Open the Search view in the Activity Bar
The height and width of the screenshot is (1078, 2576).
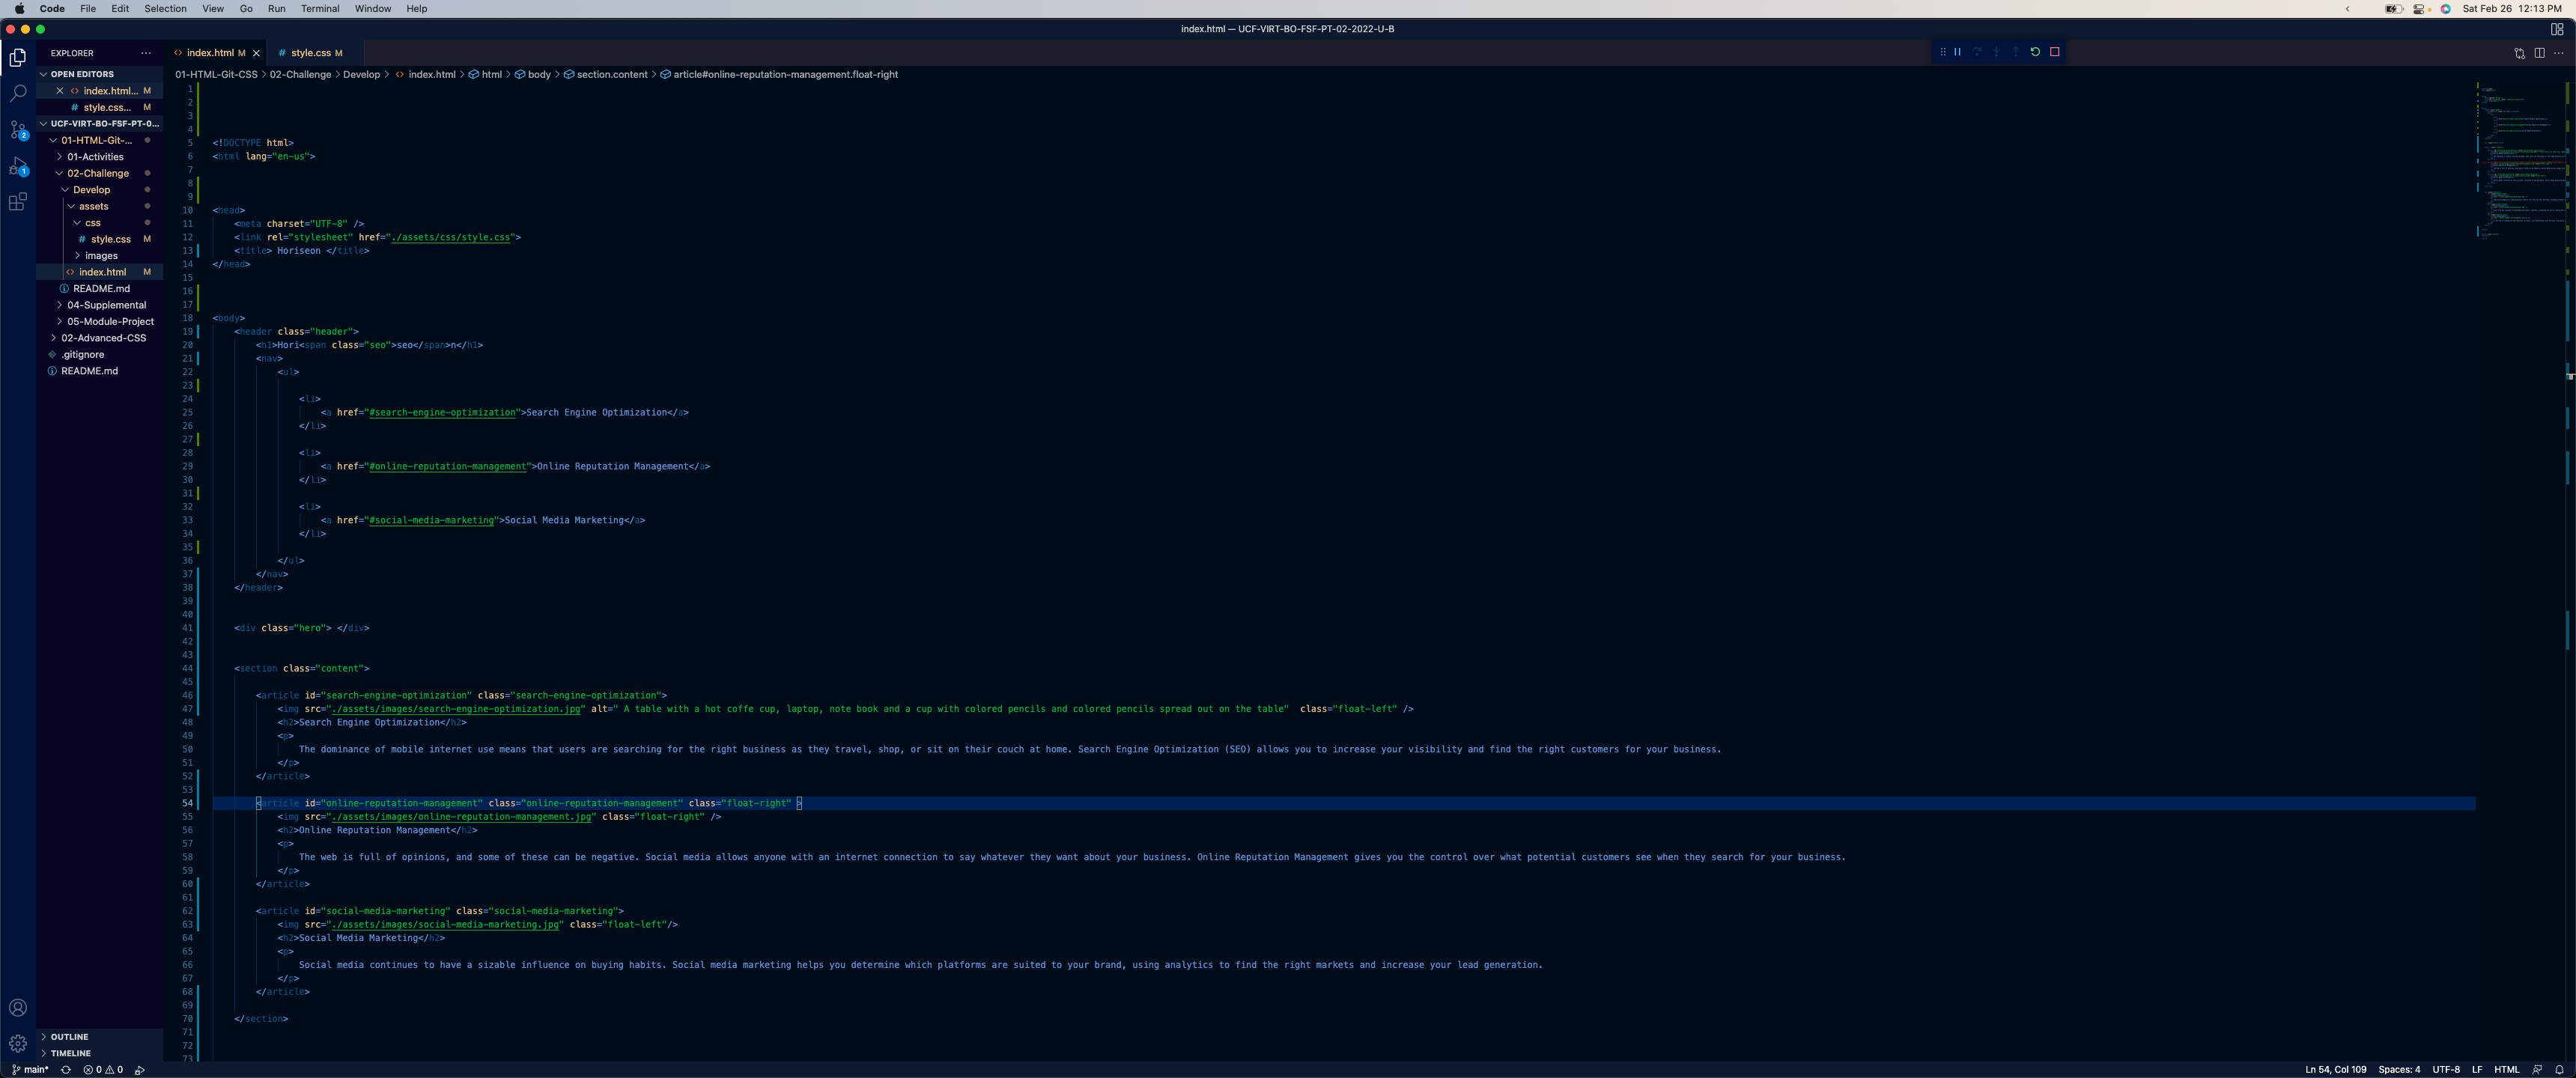tap(18, 93)
